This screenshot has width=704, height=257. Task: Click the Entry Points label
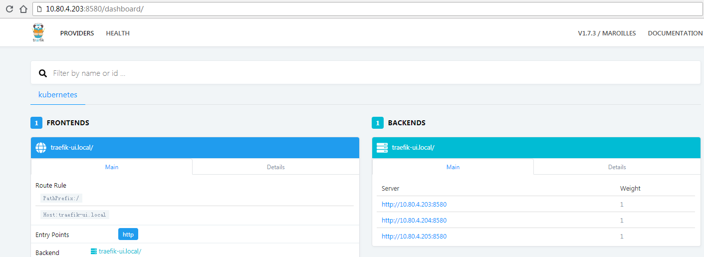click(52, 235)
